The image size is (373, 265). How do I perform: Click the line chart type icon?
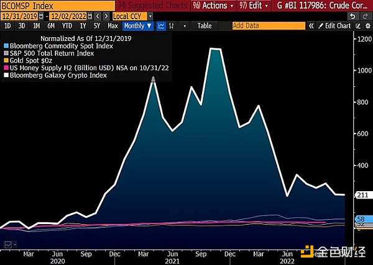pos(162,26)
